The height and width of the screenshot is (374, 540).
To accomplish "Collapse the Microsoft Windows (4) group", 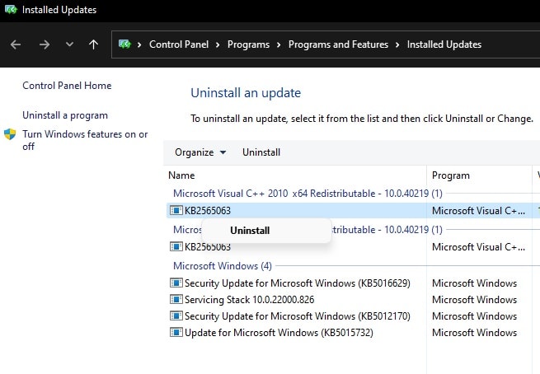I will pos(223,266).
